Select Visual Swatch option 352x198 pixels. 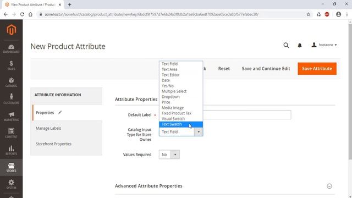(181, 119)
